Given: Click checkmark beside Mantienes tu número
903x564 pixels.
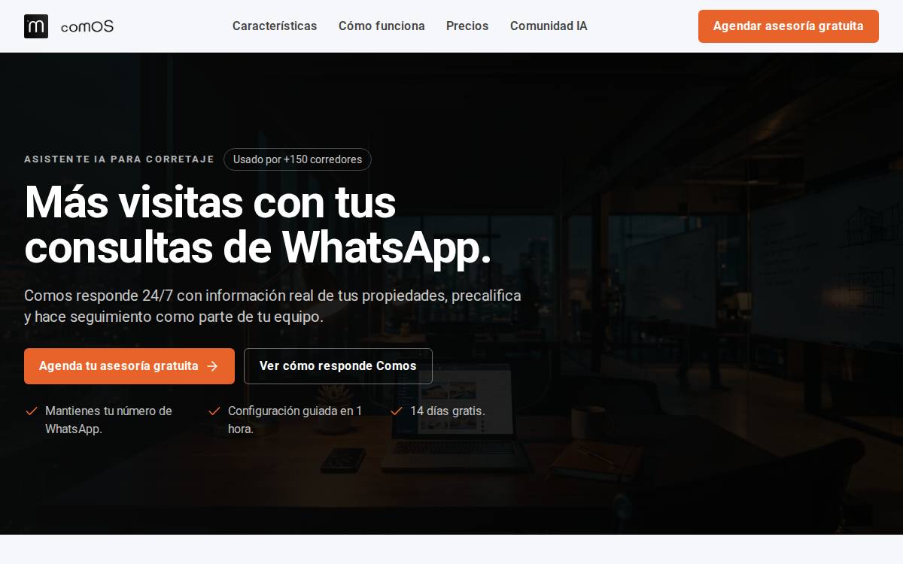Looking at the screenshot, I should pyautogui.click(x=32, y=411).
